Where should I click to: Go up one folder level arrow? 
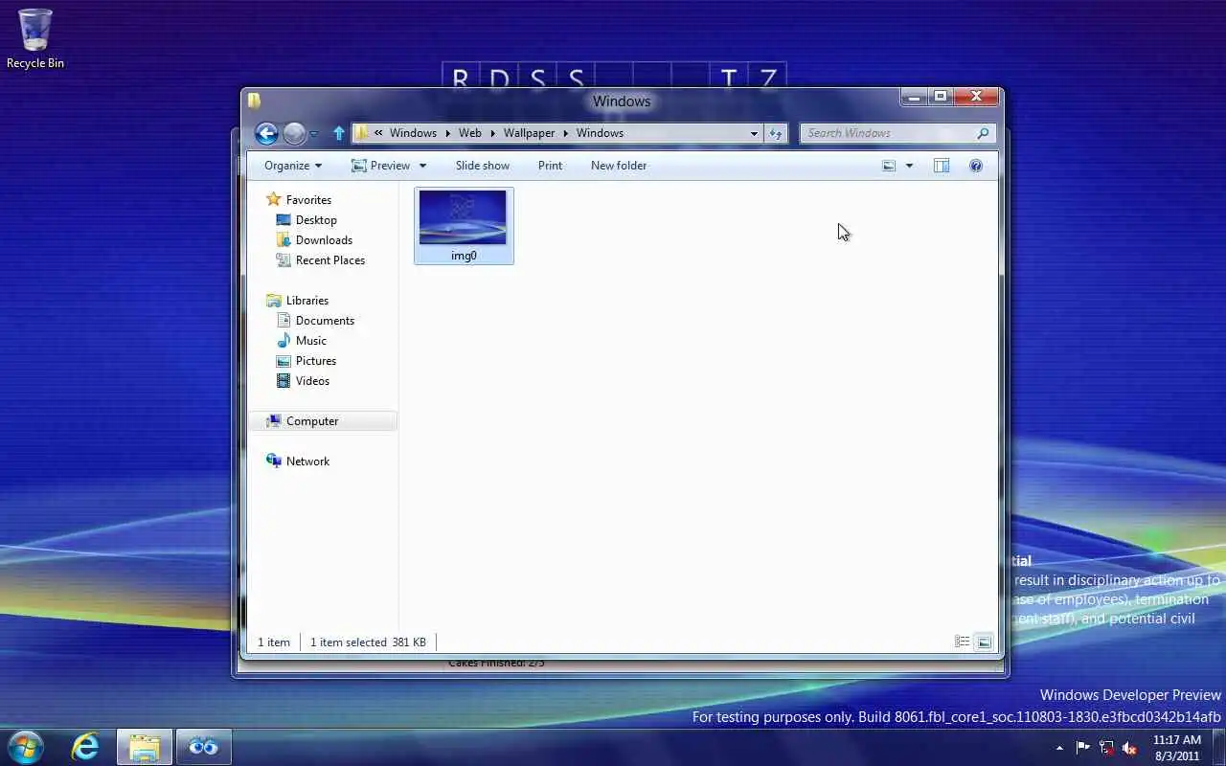[x=338, y=133]
